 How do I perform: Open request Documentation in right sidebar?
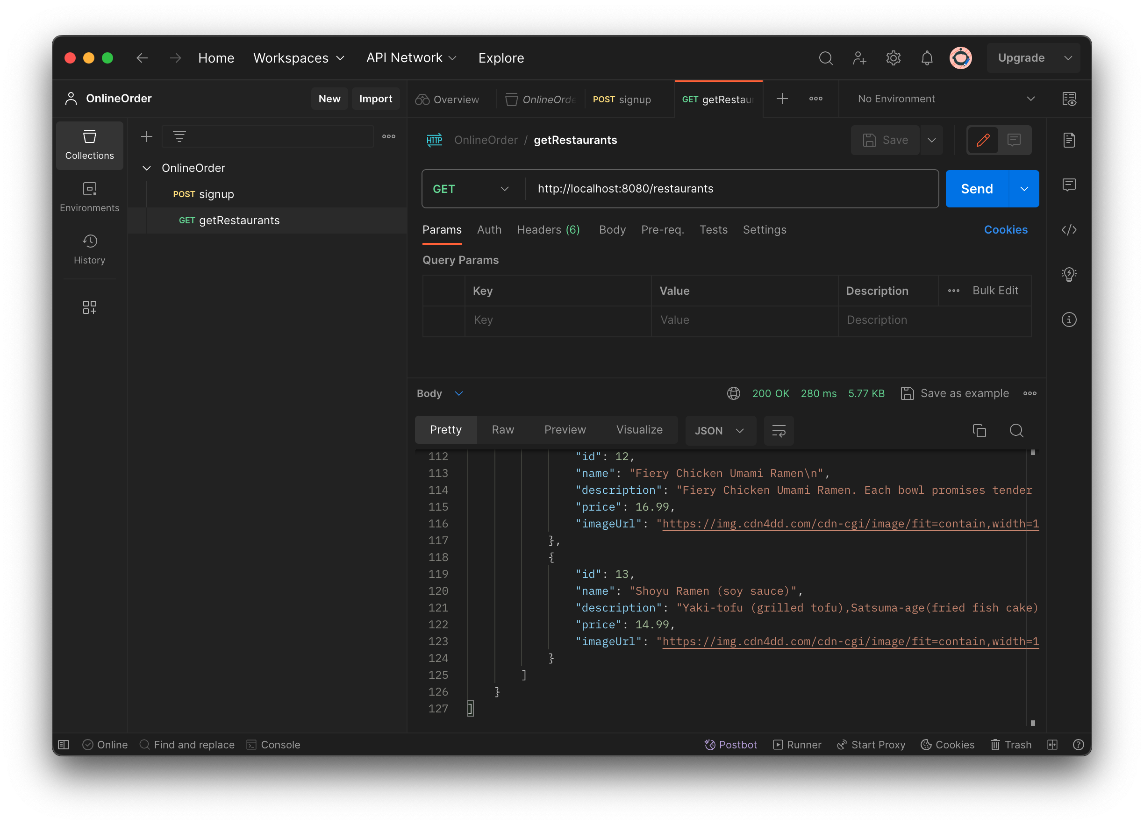pos(1069,140)
